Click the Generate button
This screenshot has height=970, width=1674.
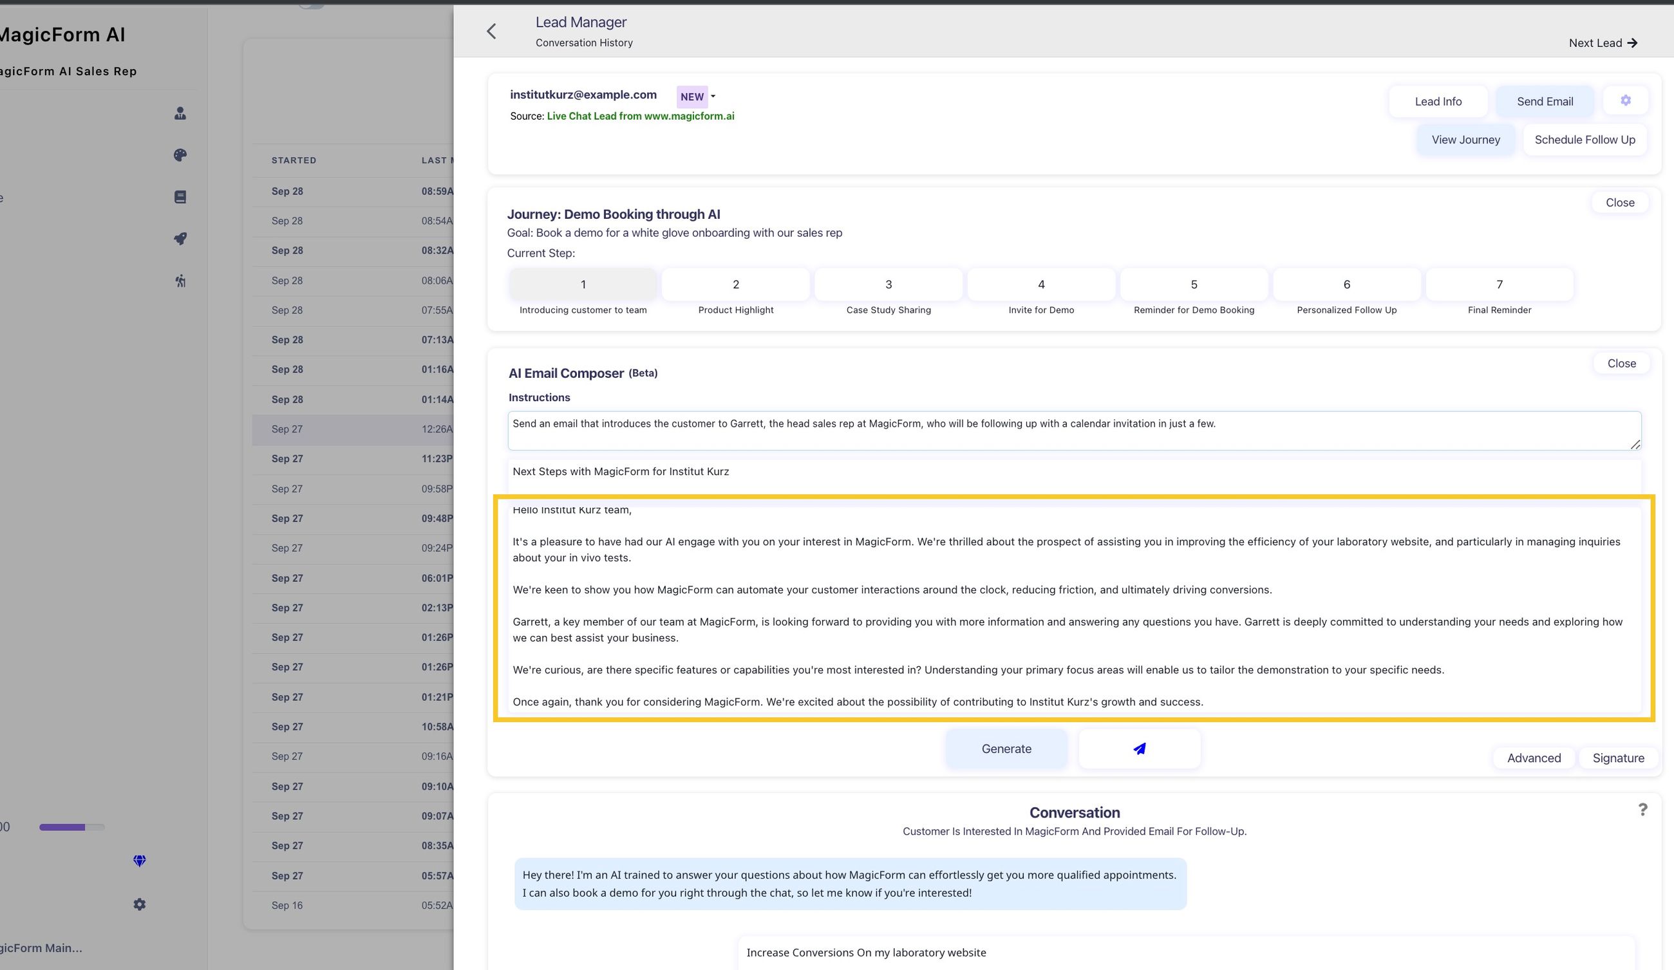(x=1006, y=748)
